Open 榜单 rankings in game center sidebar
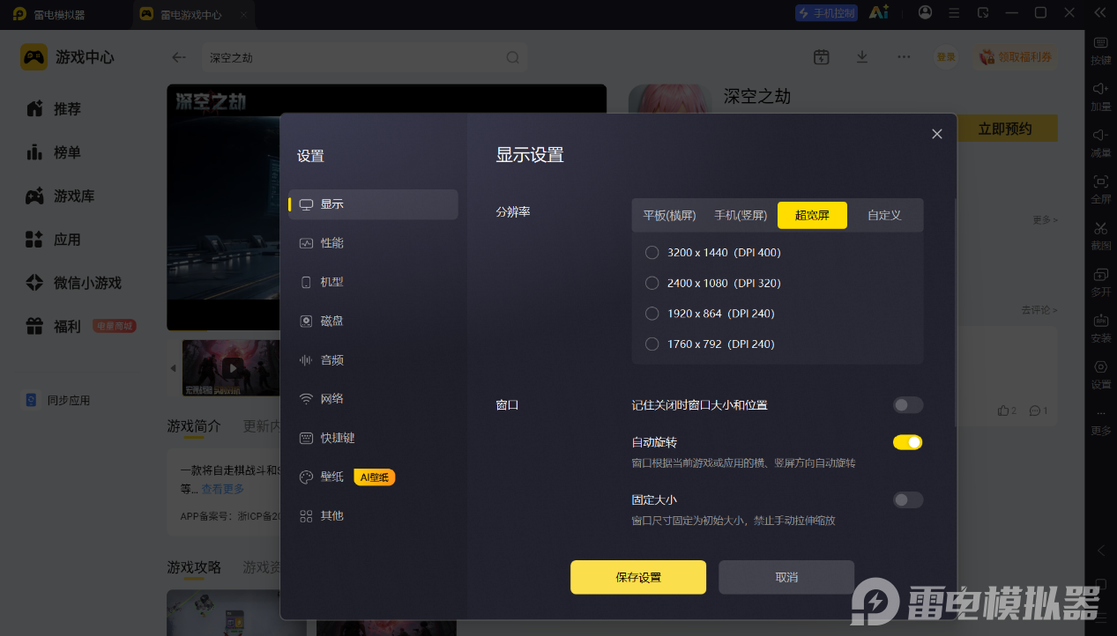This screenshot has width=1117, height=636. point(55,152)
